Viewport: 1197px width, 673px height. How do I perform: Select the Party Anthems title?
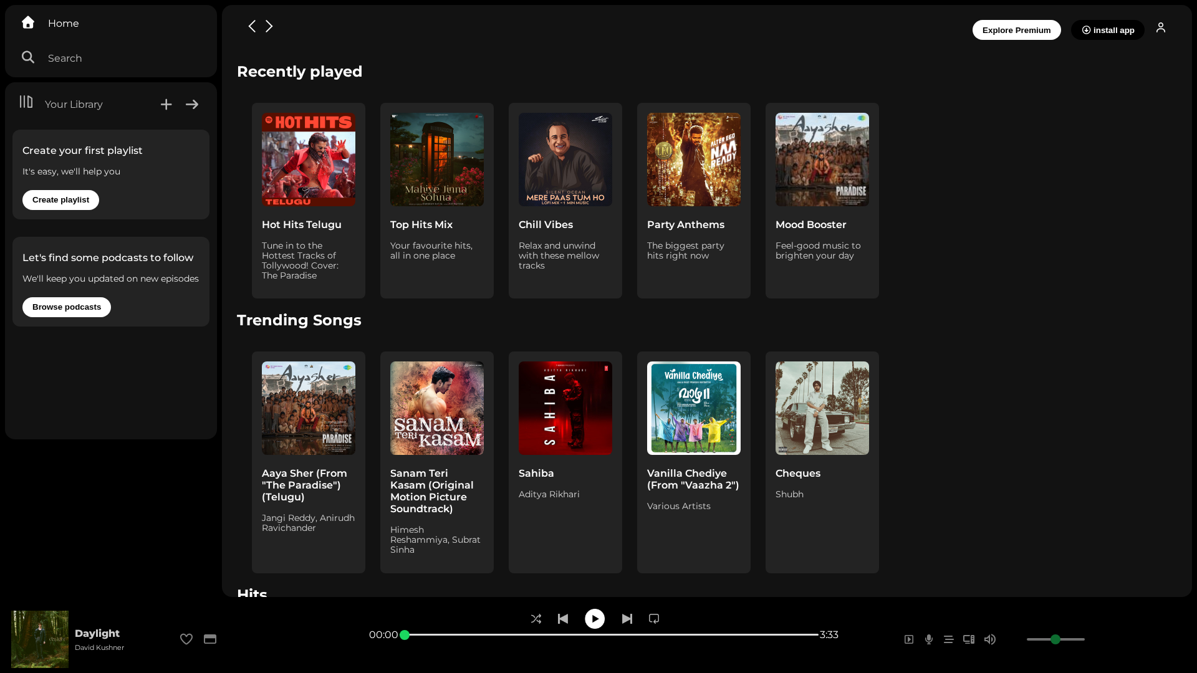686,225
